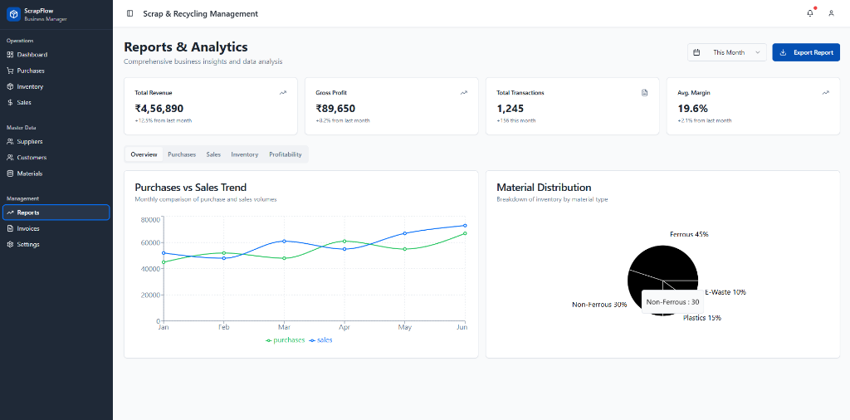
Task: Click the 1,245 Total Transactions value
Action: 510,109
